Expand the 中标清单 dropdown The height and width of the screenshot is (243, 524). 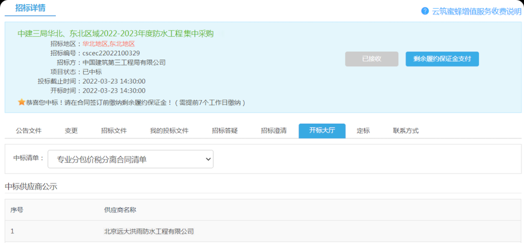pyautogui.click(x=131, y=159)
